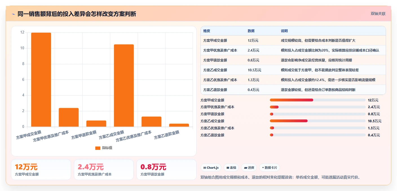Click the 双轴关联 tag in header
This screenshot has width=397, height=191.
click(378, 14)
